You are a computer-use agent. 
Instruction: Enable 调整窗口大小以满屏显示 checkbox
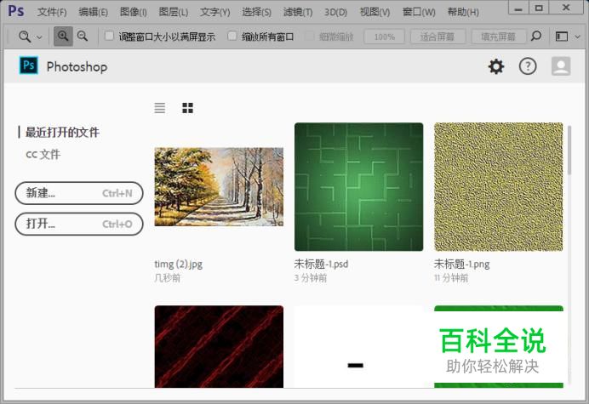pos(109,36)
